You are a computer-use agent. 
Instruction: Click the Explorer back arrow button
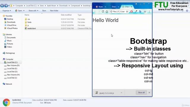point(2,6)
